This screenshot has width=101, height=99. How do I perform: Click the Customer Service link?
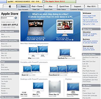click(x=76, y=9)
